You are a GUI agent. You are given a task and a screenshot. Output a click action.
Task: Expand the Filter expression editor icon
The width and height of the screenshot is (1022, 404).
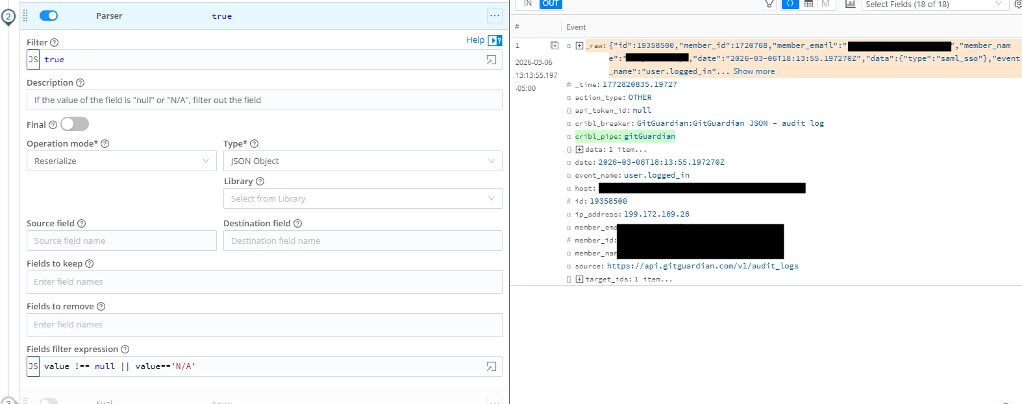coord(492,60)
